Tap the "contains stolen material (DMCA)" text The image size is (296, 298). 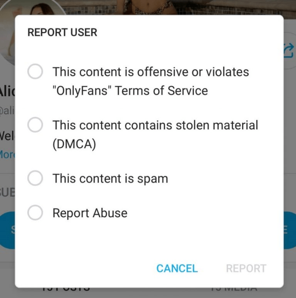[155, 135]
